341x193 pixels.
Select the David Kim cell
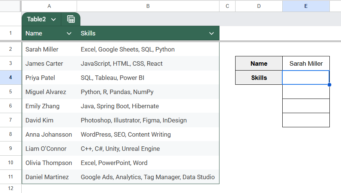49,120
